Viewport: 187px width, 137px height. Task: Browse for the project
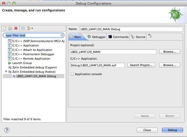coord(169,52)
